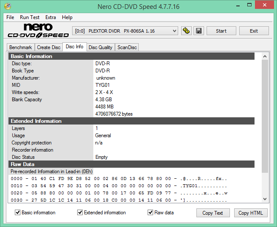
Task: Switch to the Create Disc tab
Action: tap(49, 47)
